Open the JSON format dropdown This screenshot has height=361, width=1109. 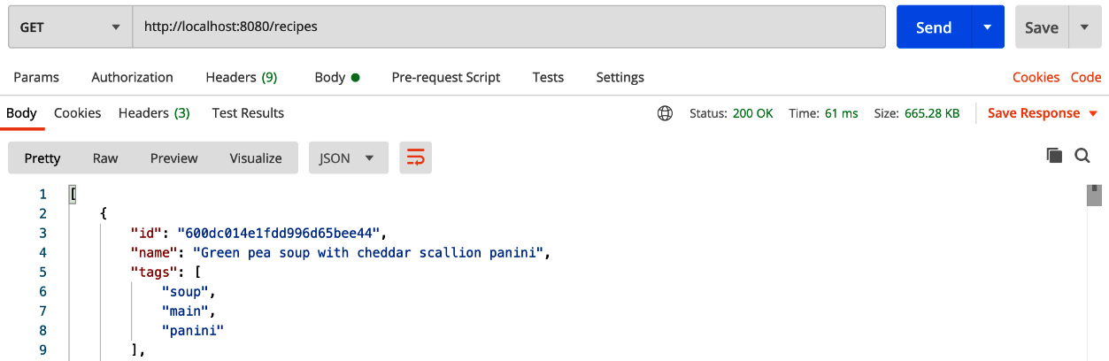point(348,158)
